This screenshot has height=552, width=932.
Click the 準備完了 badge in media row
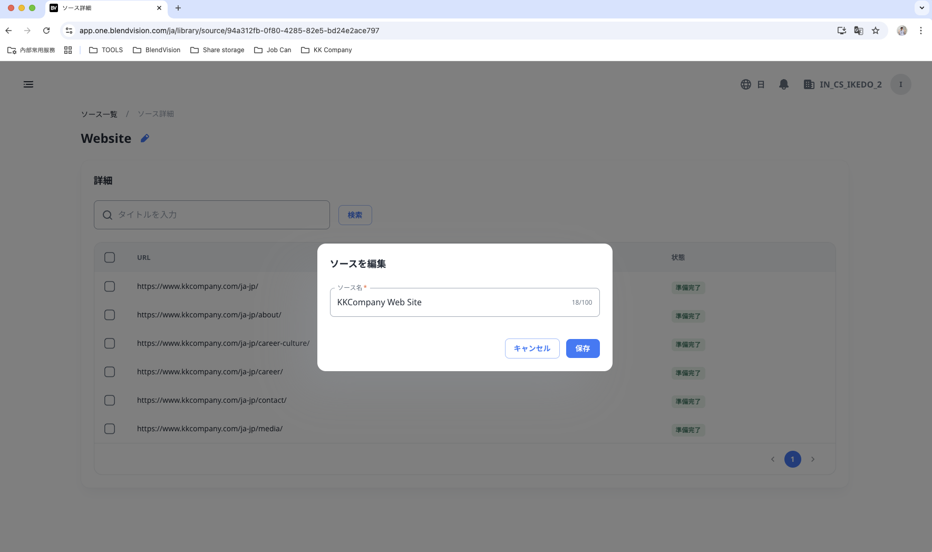pyautogui.click(x=688, y=430)
